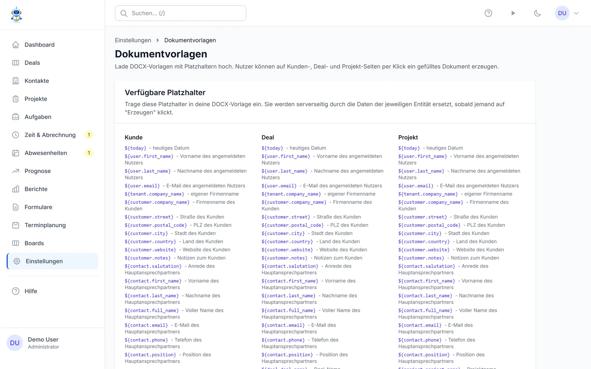The image size is (591, 369).
Task: Navigate to Projekte
Action: pos(52,99)
